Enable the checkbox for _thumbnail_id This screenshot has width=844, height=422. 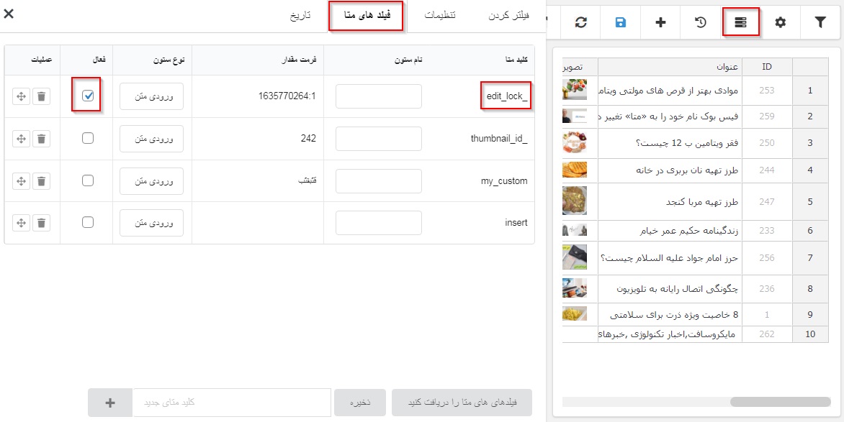point(88,139)
